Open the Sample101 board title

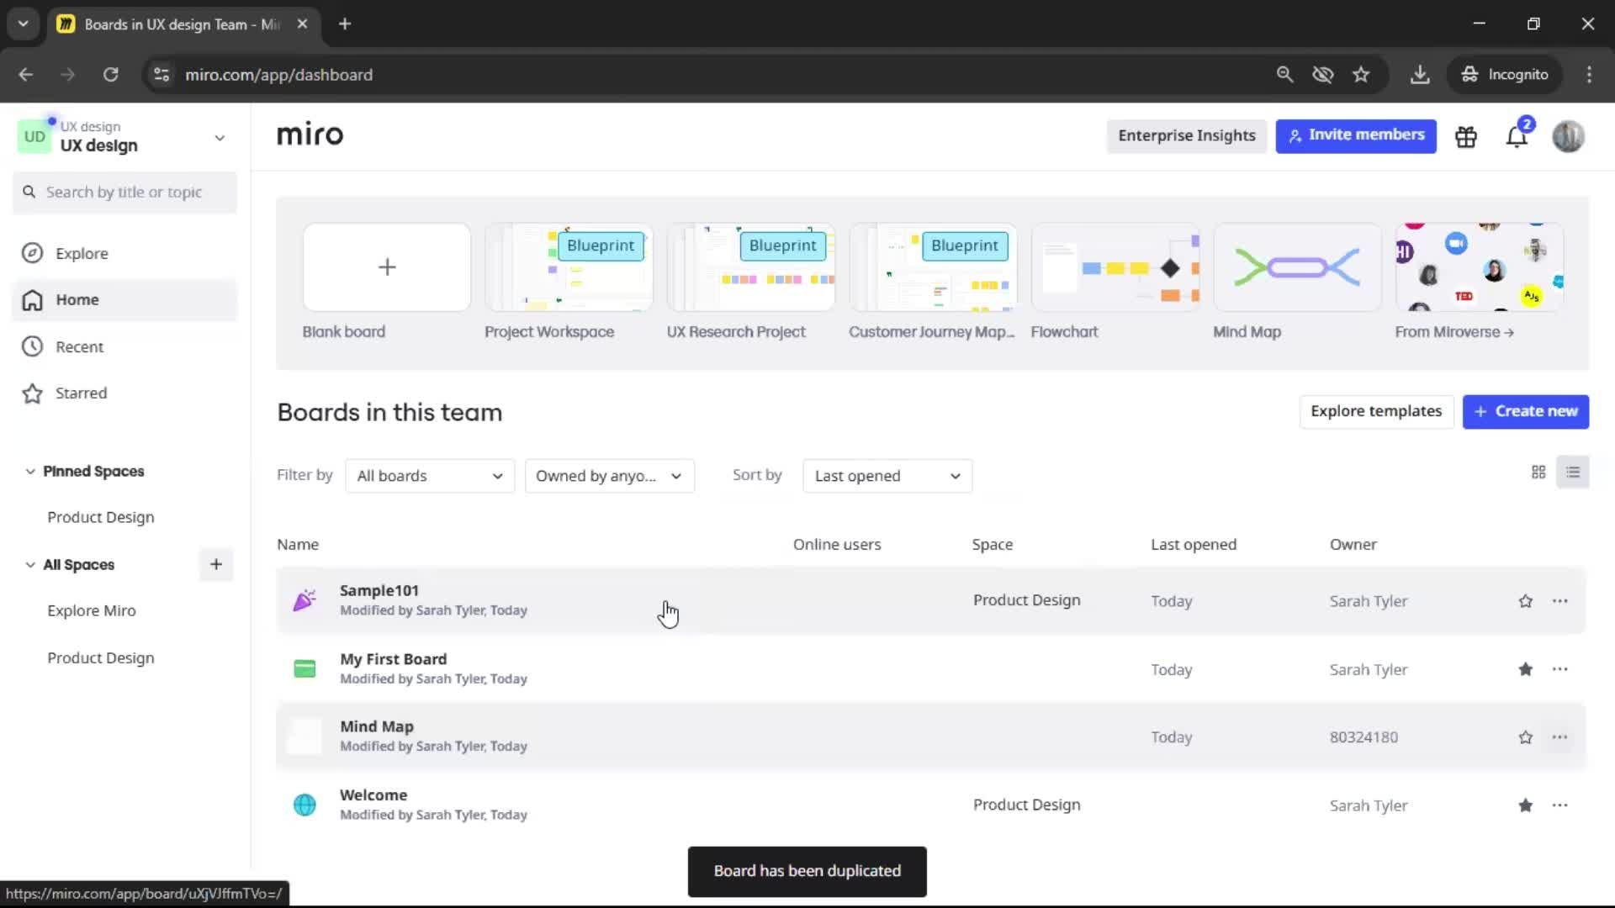(x=379, y=591)
